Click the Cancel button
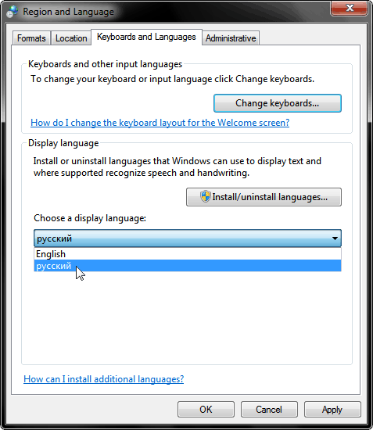The width and height of the screenshot is (373, 430). pyautogui.click(x=269, y=410)
